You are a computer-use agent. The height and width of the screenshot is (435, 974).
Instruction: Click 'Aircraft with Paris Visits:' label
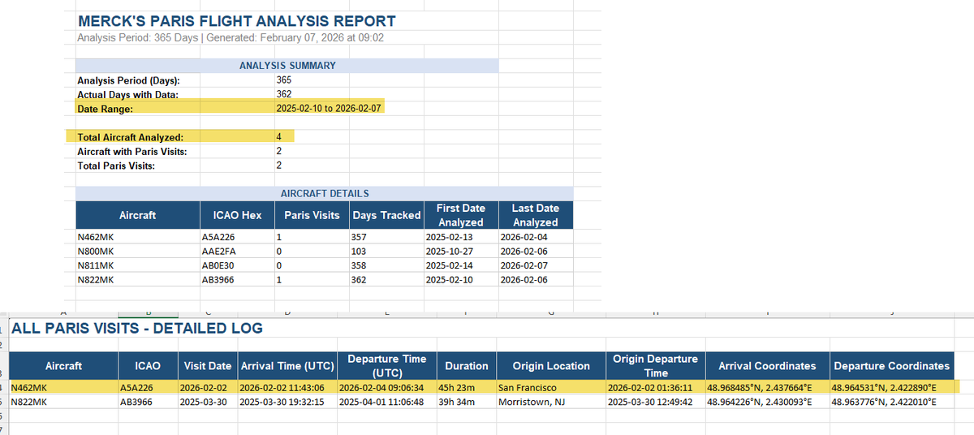pyautogui.click(x=132, y=152)
